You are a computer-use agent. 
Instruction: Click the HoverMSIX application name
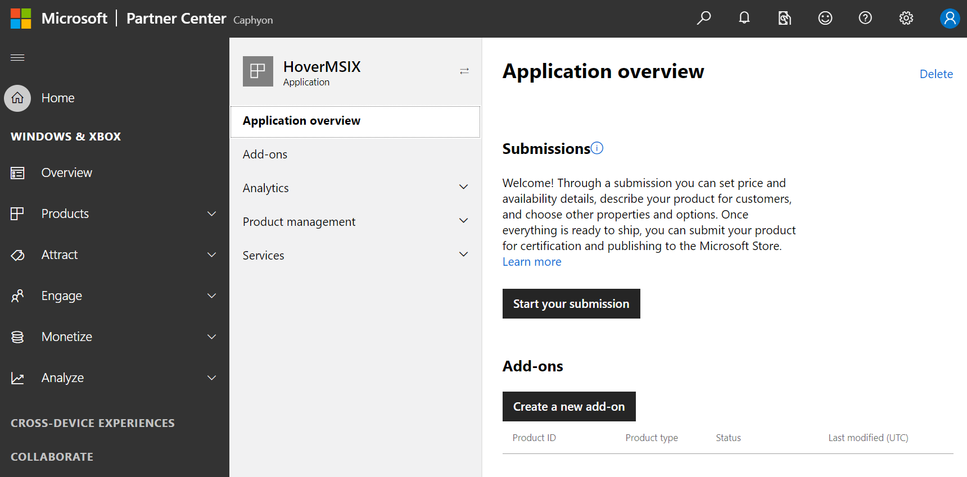pos(322,67)
